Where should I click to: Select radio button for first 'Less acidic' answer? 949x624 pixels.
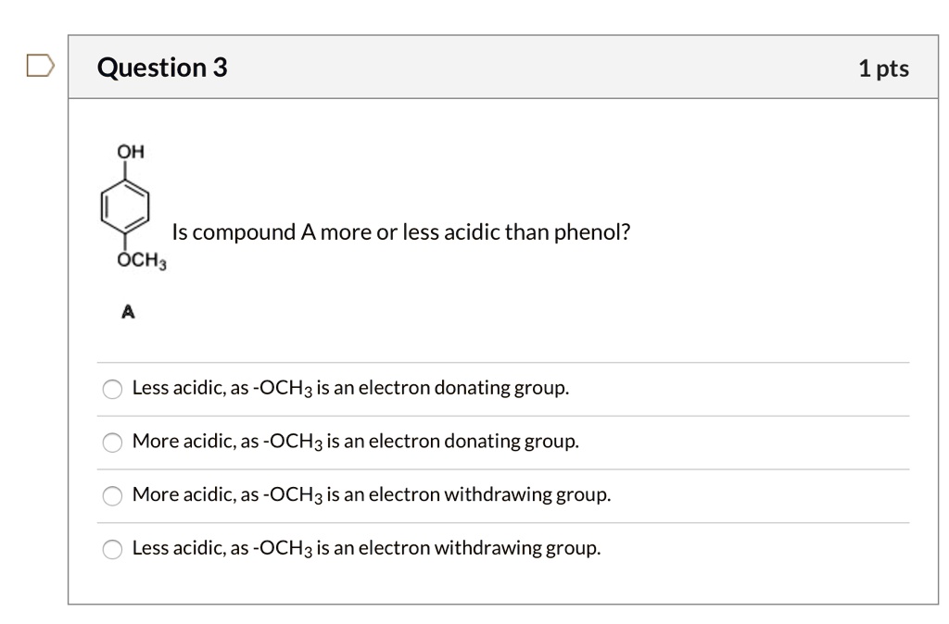point(112,389)
